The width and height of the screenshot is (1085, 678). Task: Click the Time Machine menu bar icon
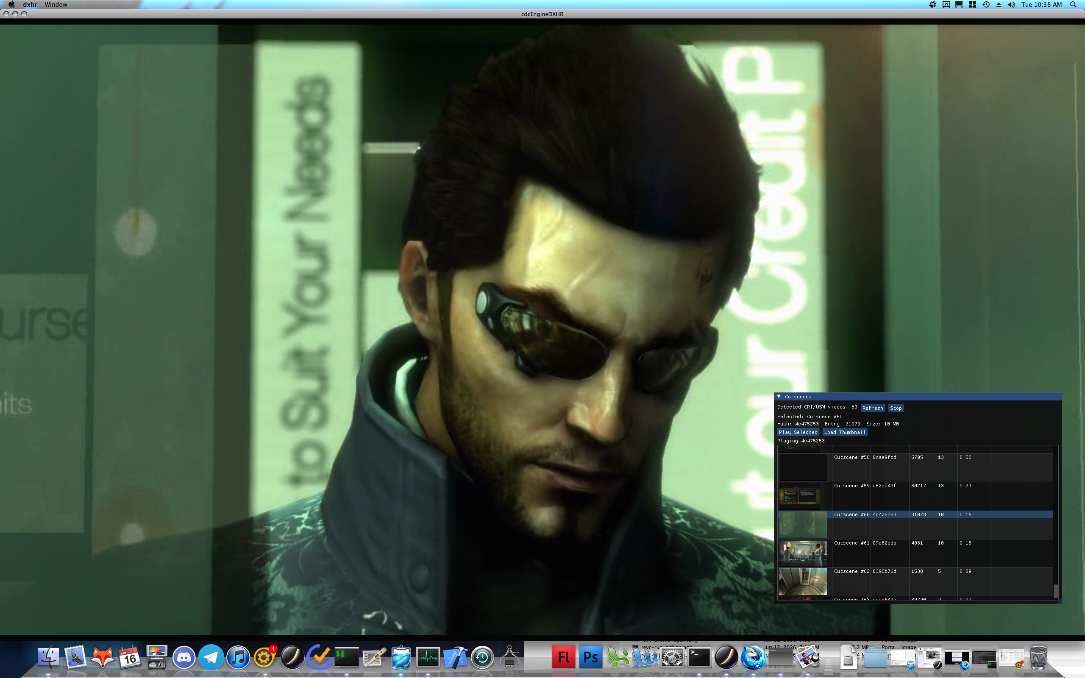pos(986,5)
